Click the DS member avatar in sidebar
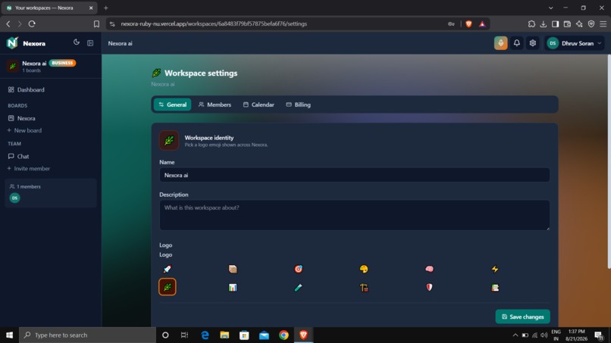This screenshot has width=611, height=343. [15, 198]
